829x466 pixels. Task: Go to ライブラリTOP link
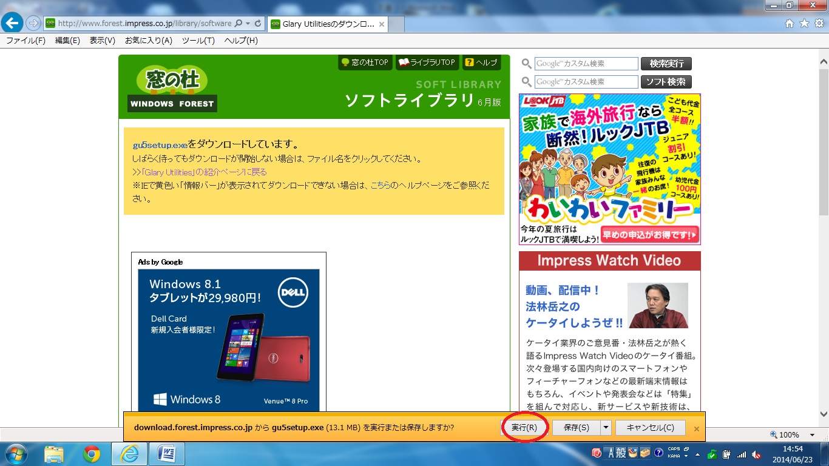pos(427,62)
